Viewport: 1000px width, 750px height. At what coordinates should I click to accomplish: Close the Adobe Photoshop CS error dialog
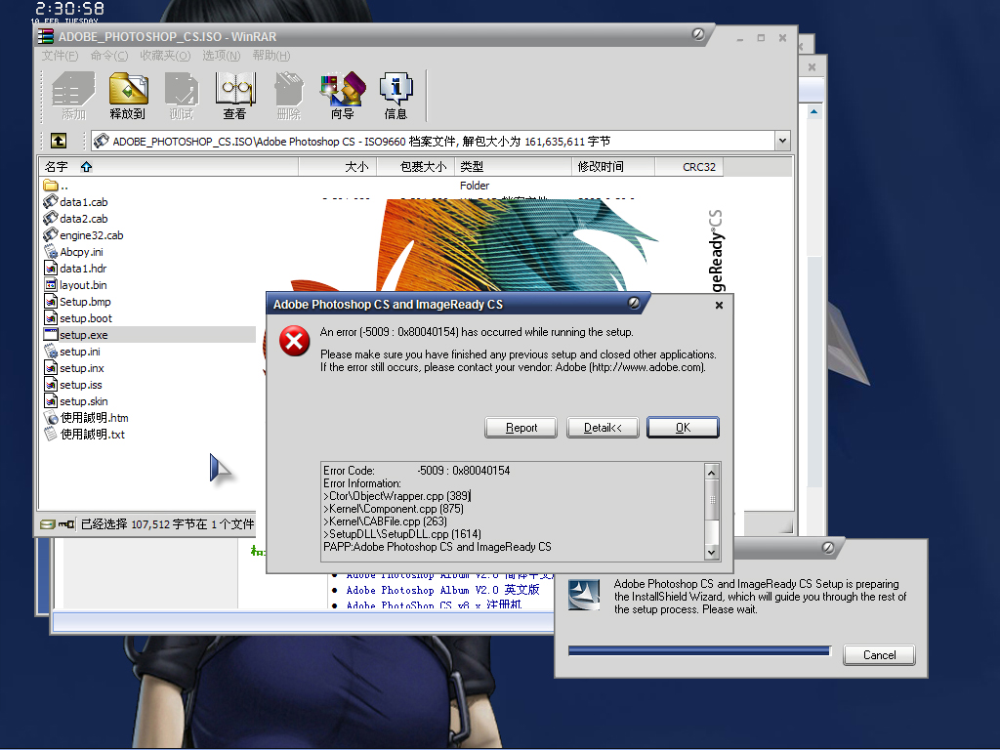point(720,305)
